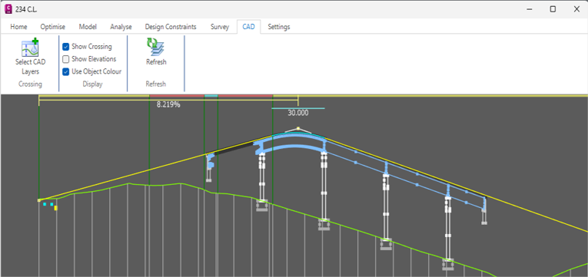Disable the Use Object Colour checkbox
Viewport: 588px width, 277px height.
tap(65, 71)
